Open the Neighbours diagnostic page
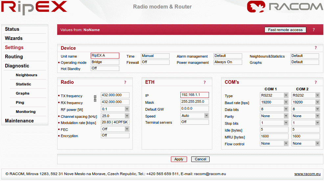324x181 pixels. pyautogui.click(x=26, y=75)
